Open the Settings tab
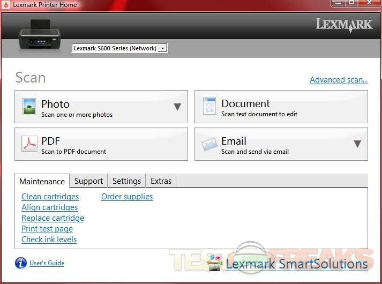 [126, 181]
